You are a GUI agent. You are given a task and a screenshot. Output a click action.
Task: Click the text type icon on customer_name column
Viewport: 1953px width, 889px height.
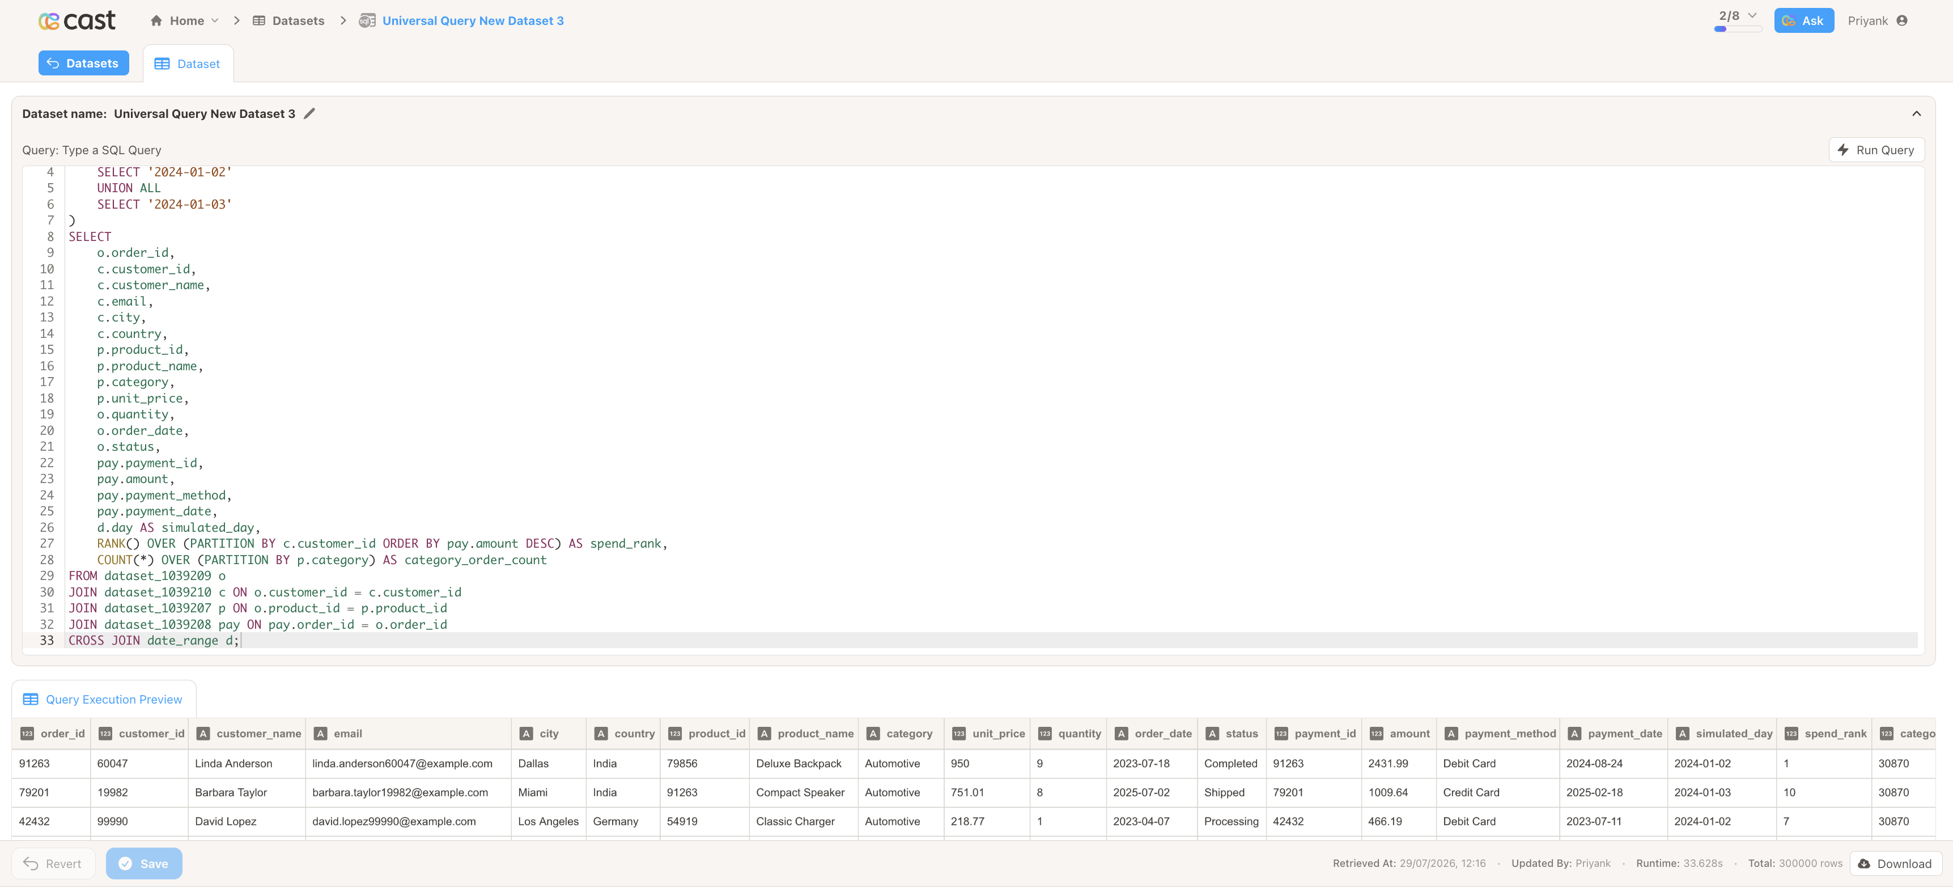[x=203, y=734]
